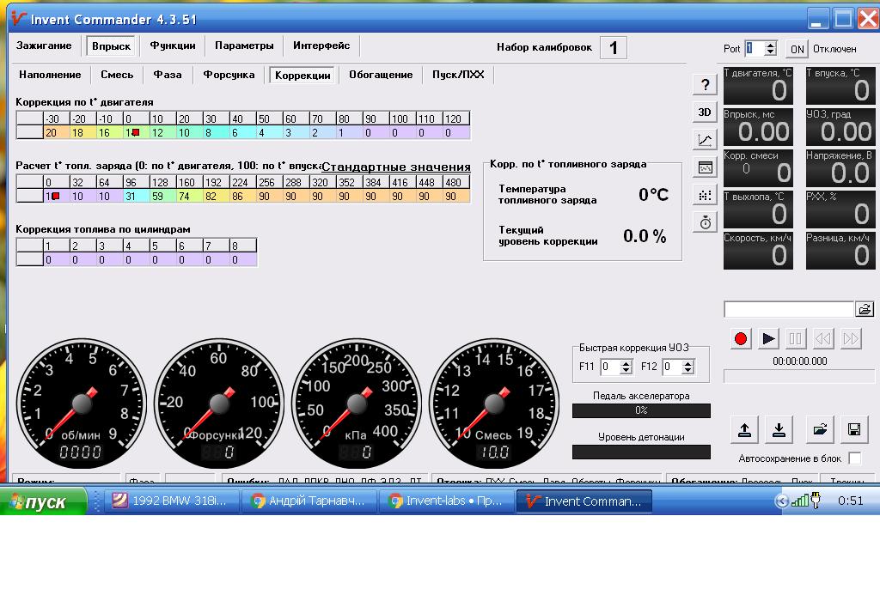Viewport: 880px width, 601px height.
Task: Select the -30 degree engine correction cell
Action: (57, 118)
